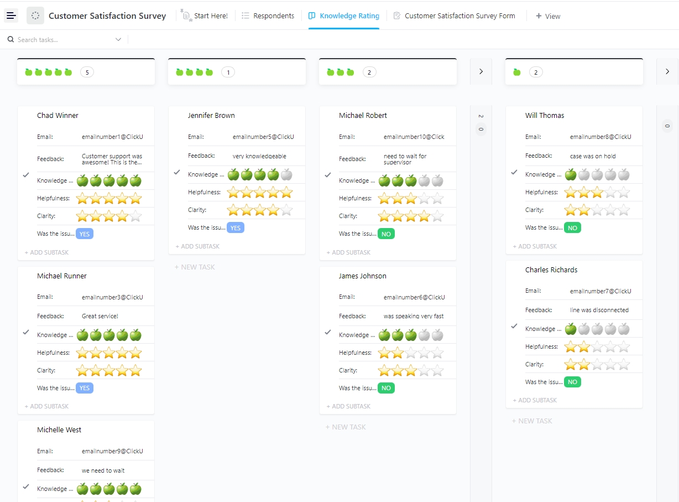Image resolution: width=679 pixels, height=502 pixels.
Task: Expand the collapsed column at the far right
Action: 667,71
